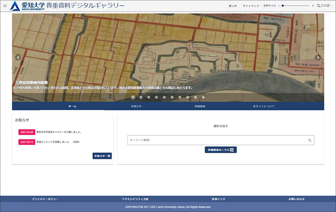Image resolution: width=336 pixels, height=212 pixels.
Task: Switch to the 詳細検索 tab
Action: click(200, 106)
